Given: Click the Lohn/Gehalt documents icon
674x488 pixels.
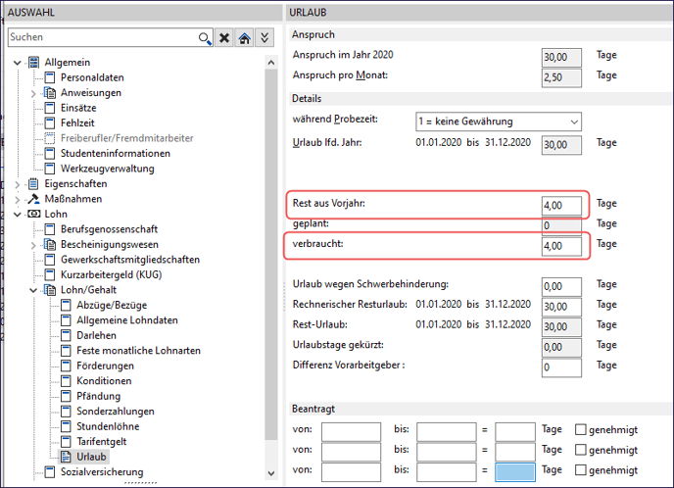Looking at the screenshot, I should (50, 290).
